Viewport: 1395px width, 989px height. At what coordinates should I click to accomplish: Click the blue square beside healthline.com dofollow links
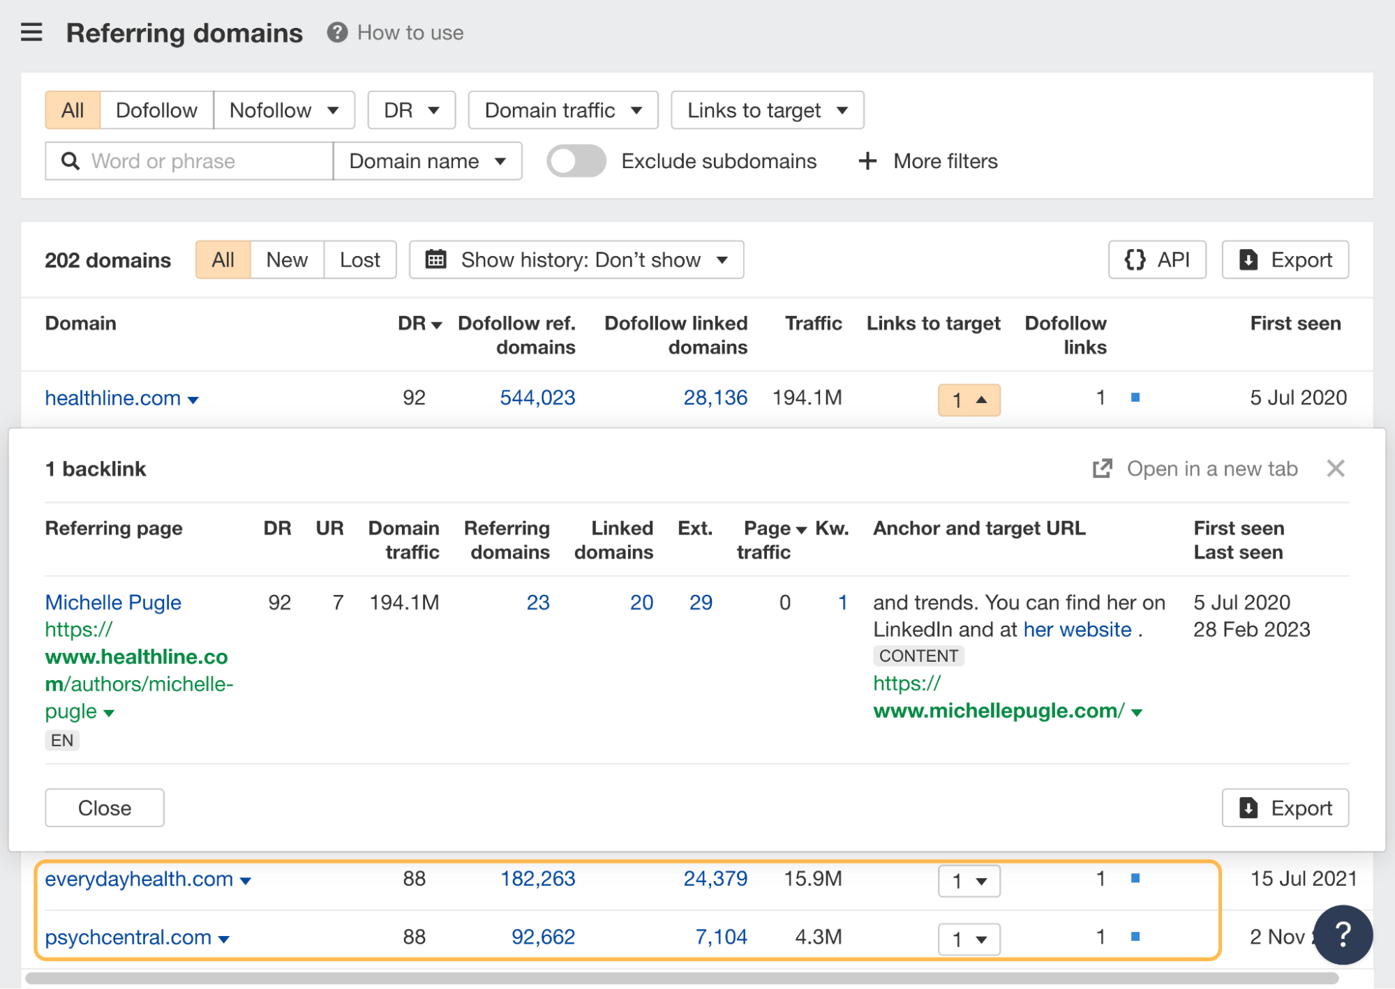pos(1136,396)
